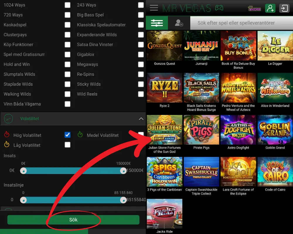Click the Klassiska Spelautomater label
This screenshot has height=234, width=293.
point(101,25)
